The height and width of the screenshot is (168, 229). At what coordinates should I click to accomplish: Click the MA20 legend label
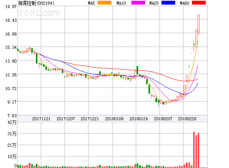[154, 3]
